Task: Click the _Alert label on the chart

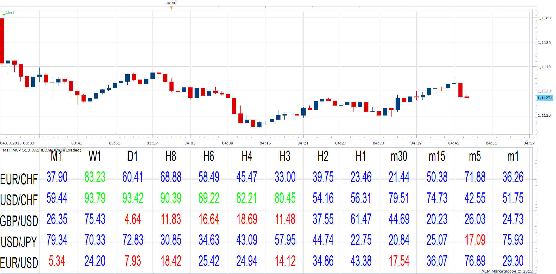Action: (x=9, y=13)
